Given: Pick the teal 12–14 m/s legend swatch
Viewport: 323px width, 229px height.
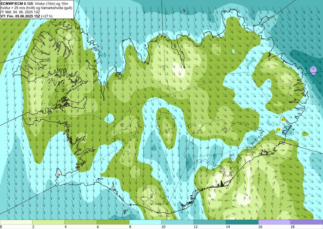Looking at the screenshot, I should point(210,222).
